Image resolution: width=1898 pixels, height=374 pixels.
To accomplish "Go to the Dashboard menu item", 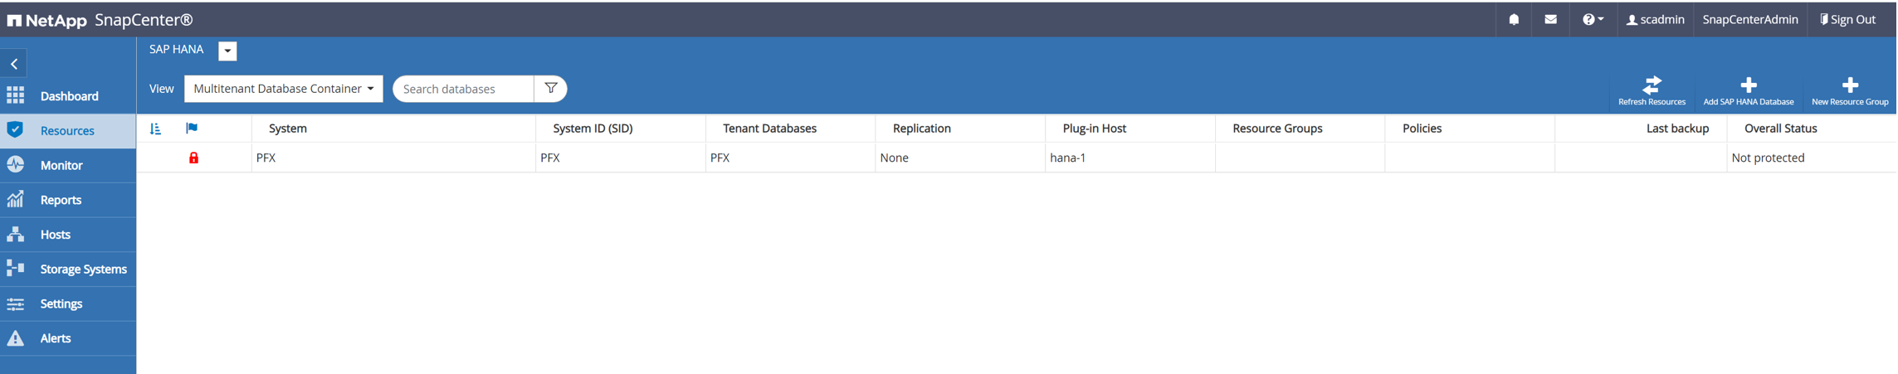I will [x=69, y=96].
